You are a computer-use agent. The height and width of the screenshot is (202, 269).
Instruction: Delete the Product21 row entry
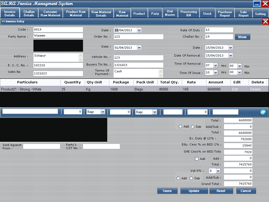pyautogui.click(x=255, y=89)
